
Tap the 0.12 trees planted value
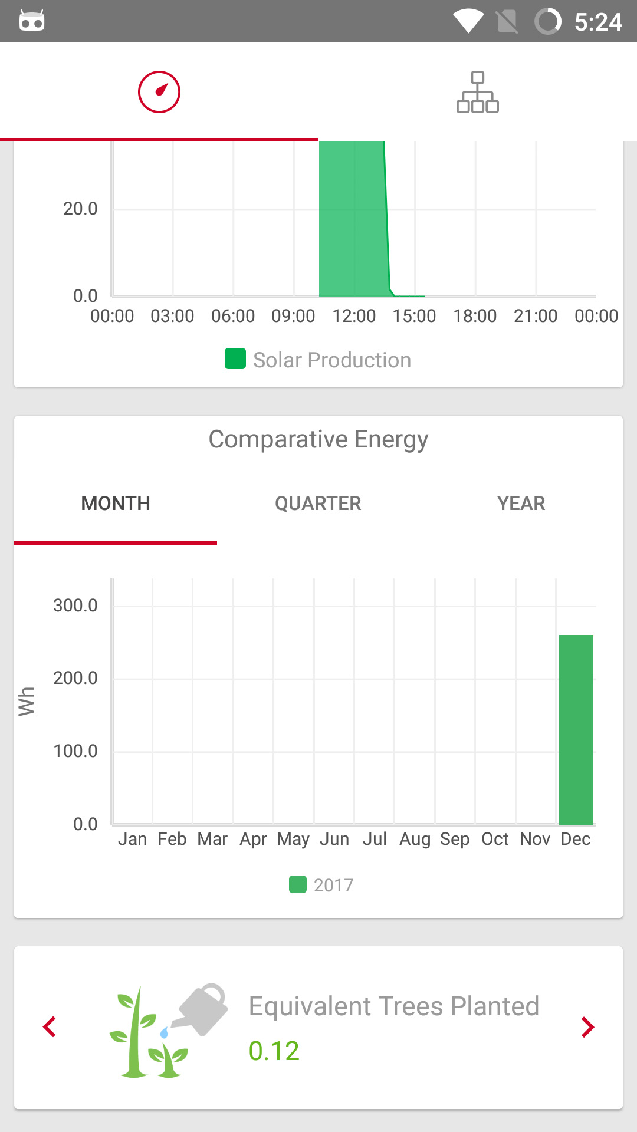274,1051
